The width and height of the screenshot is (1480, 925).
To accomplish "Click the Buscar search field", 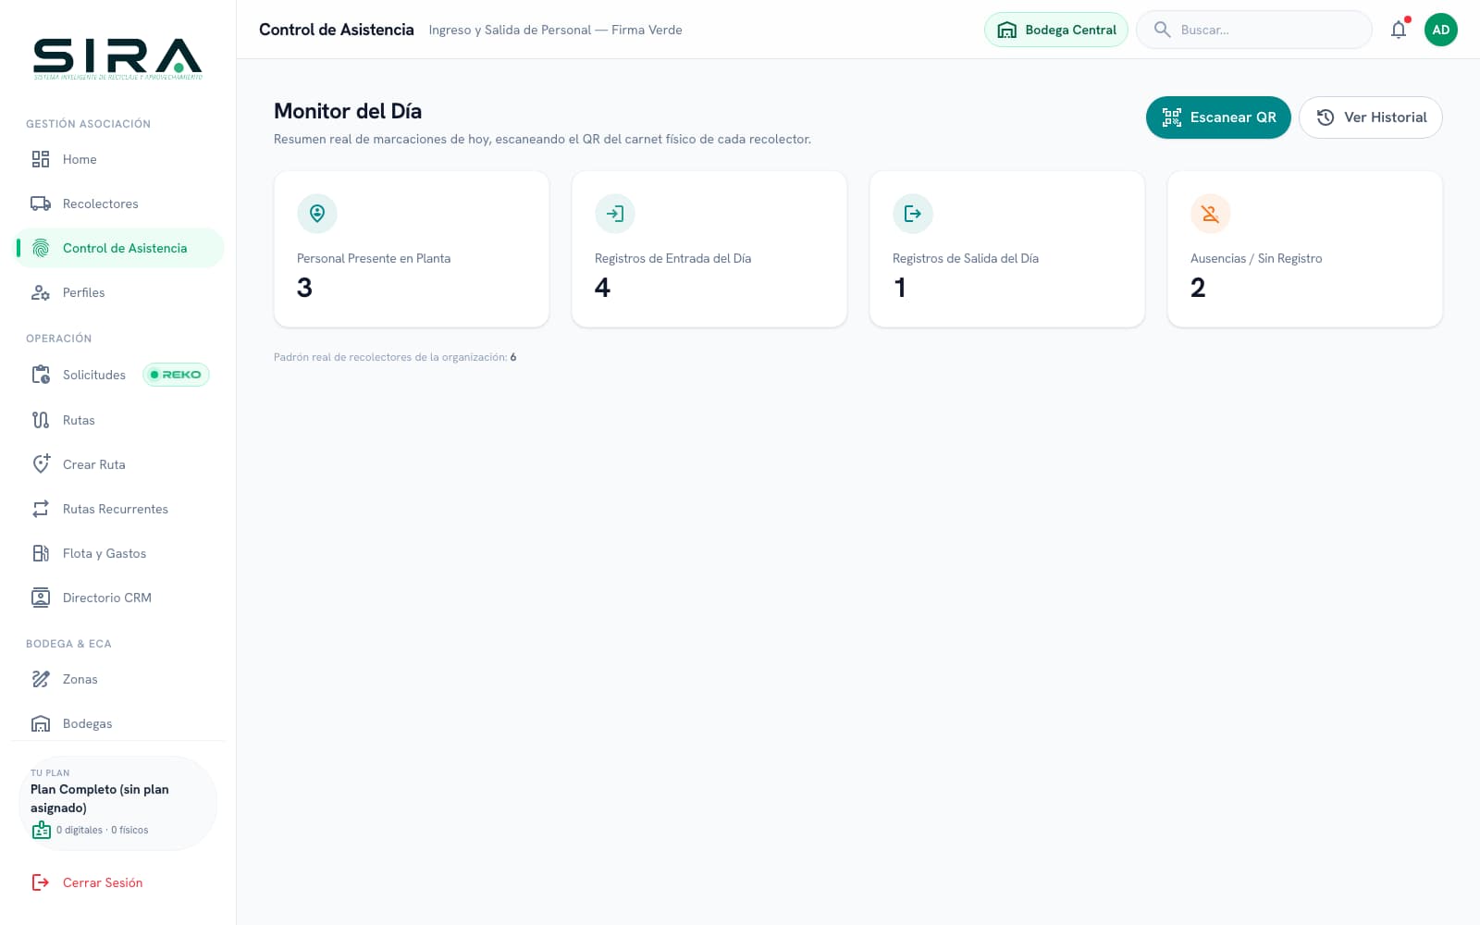I will [1254, 30].
